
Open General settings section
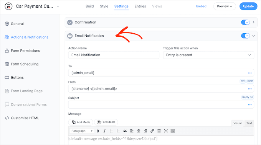point(17,24)
